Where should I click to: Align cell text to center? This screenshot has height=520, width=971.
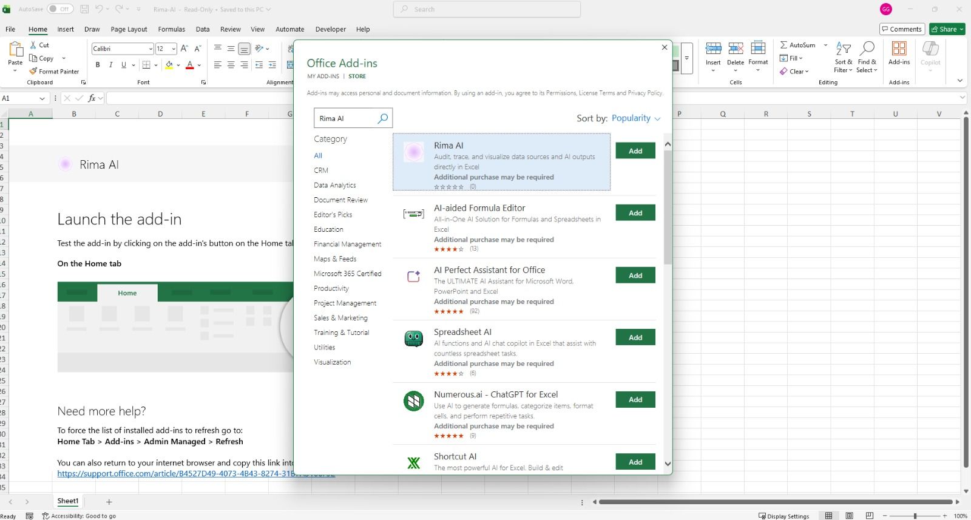(x=231, y=65)
